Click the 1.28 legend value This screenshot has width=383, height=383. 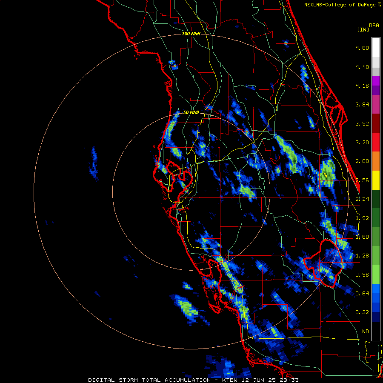362,256
